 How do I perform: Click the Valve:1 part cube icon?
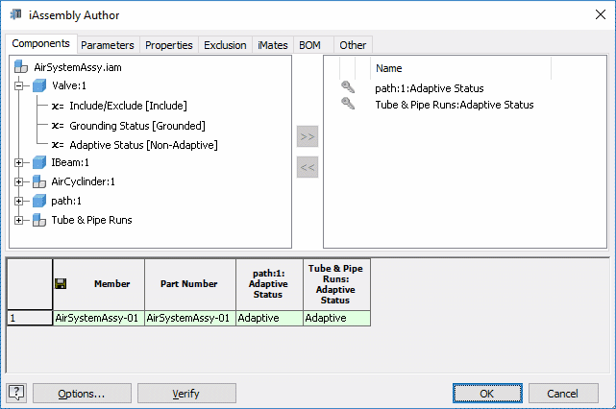pyautogui.click(x=39, y=85)
